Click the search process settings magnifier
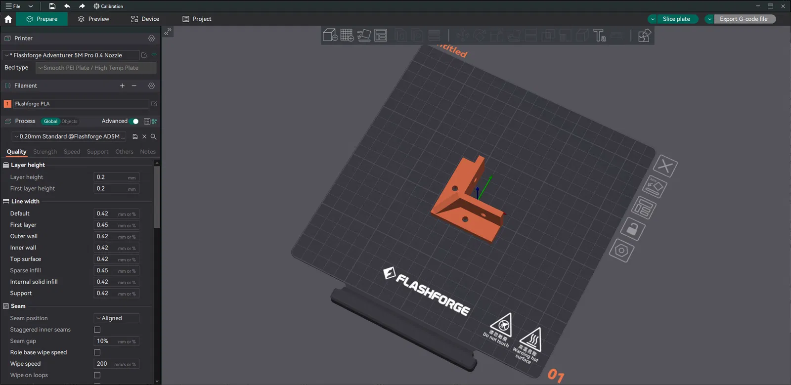The image size is (791, 385). pos(153,136)
